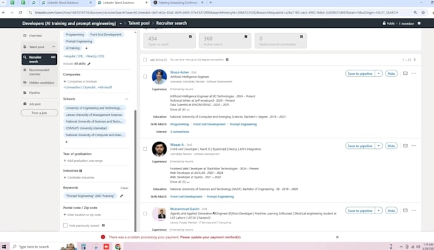This screenshot has height=250, width=434.
Task: Save Waqas A. to pipeline
Action: 360,146
